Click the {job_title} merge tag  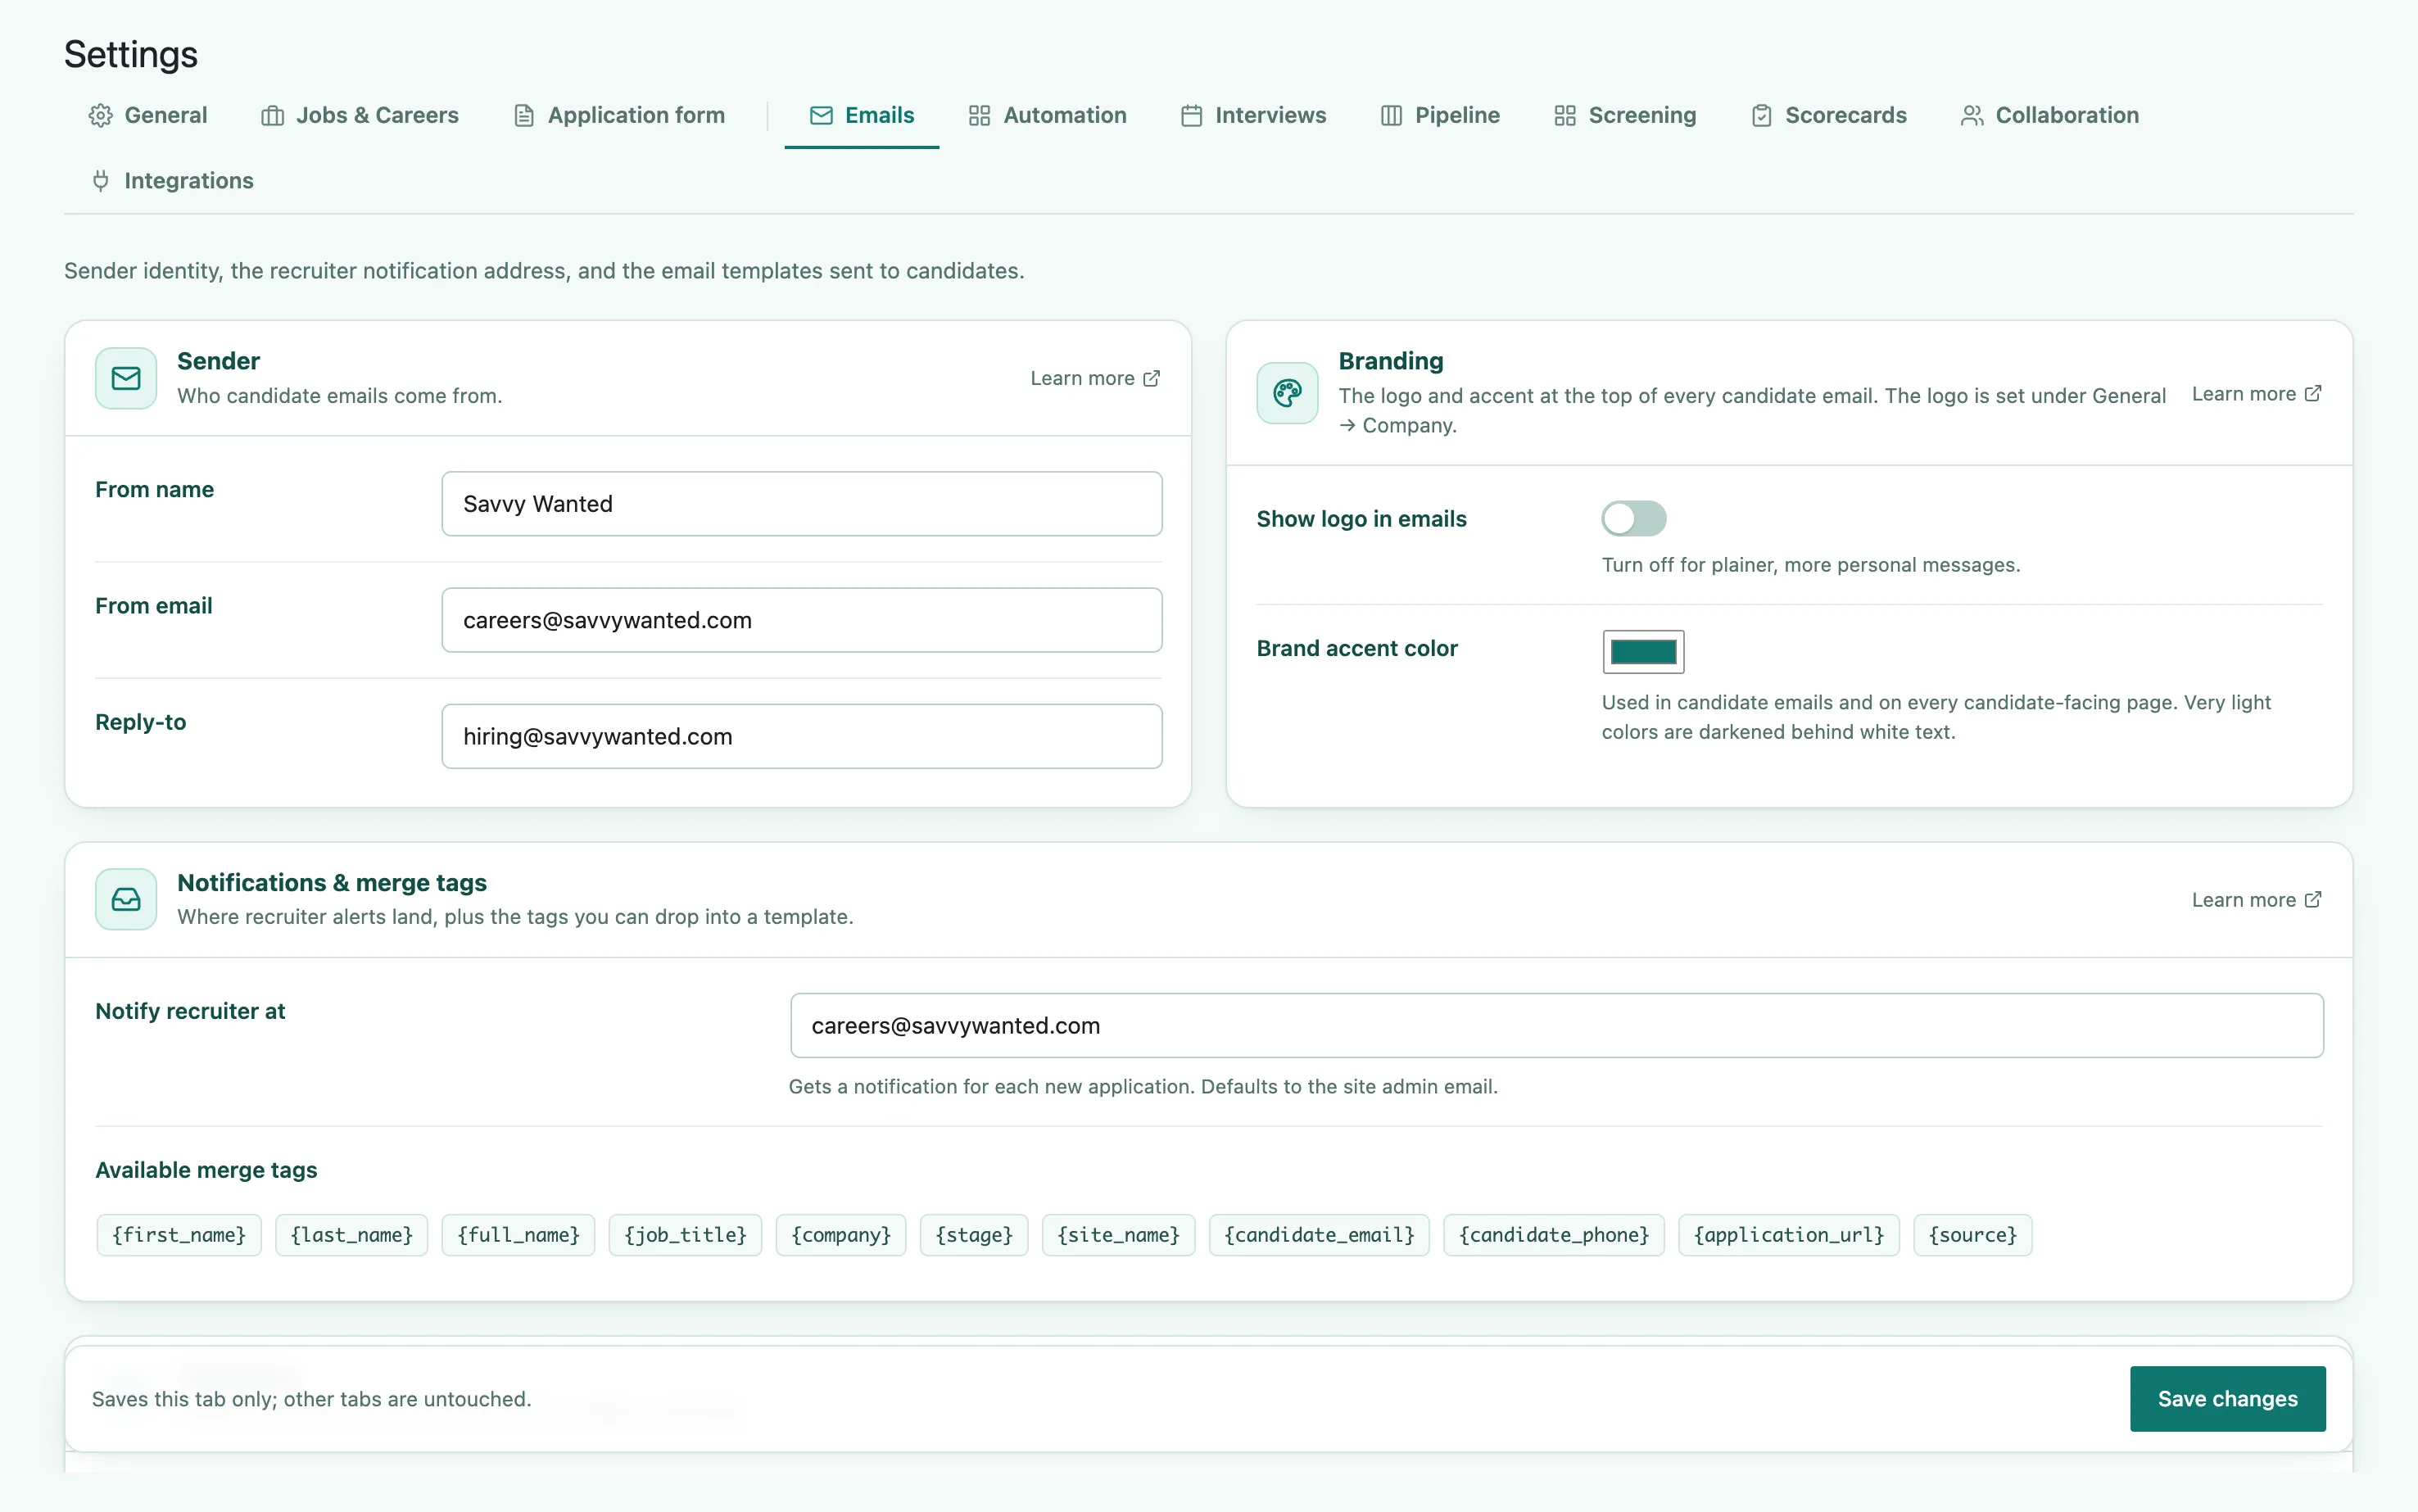click(x=685, y=1235)
